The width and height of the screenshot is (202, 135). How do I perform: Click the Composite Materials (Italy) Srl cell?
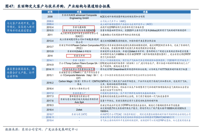(x=79, y=75)
